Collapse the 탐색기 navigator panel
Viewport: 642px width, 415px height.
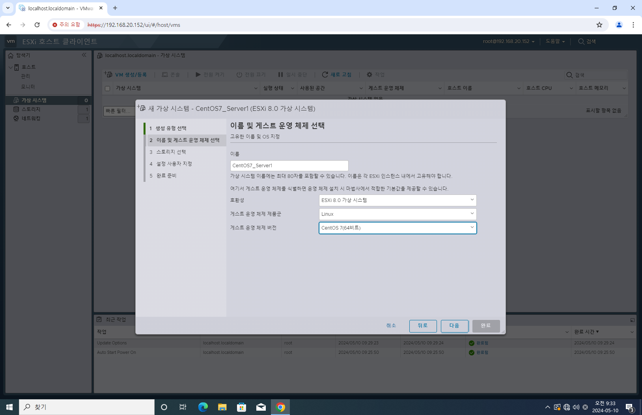84,55
